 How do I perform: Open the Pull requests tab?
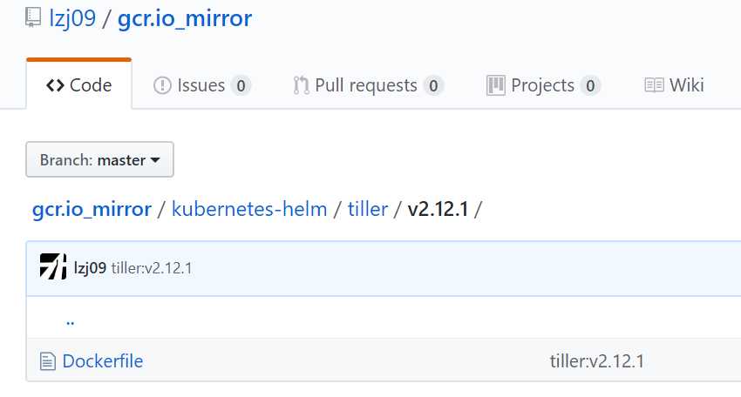coord(368,85)
